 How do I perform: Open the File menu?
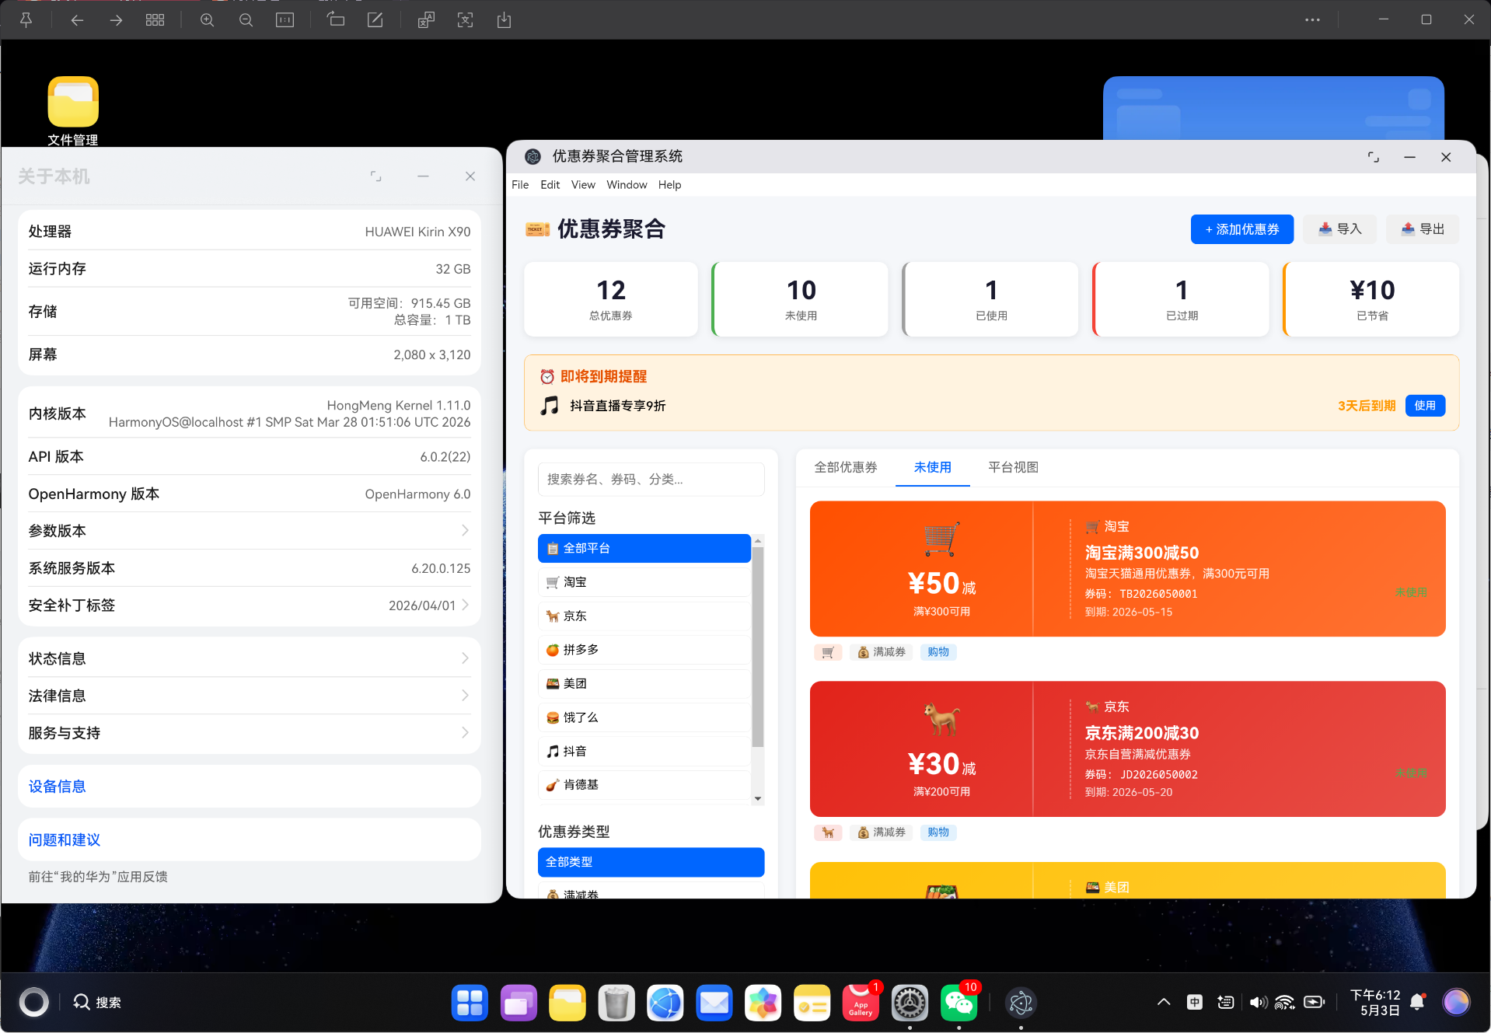520,185
